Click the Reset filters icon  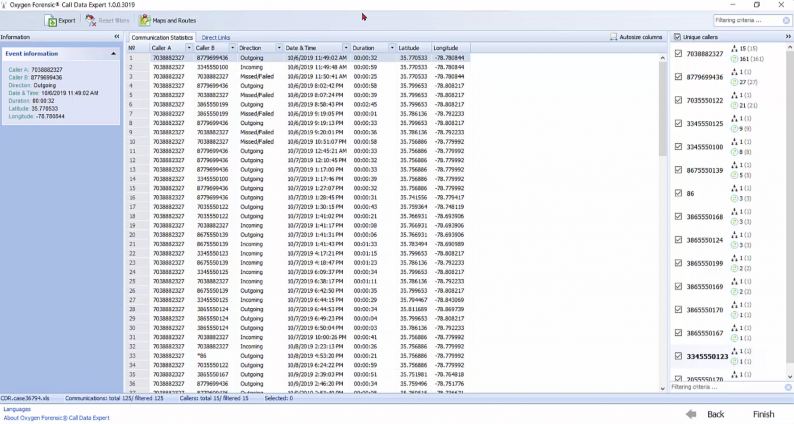pyautogui.click(x=90, y=20)
